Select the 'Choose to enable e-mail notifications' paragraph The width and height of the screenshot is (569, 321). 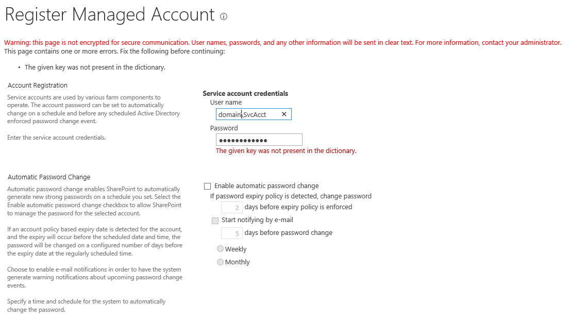click(x=95, y=277)
